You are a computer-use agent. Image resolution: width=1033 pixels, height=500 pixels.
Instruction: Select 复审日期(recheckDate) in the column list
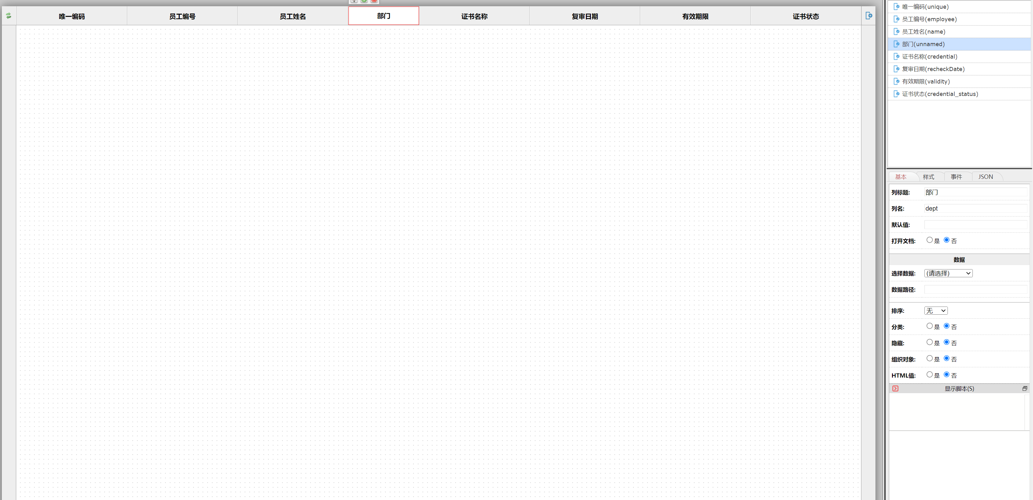pos(933,69)
